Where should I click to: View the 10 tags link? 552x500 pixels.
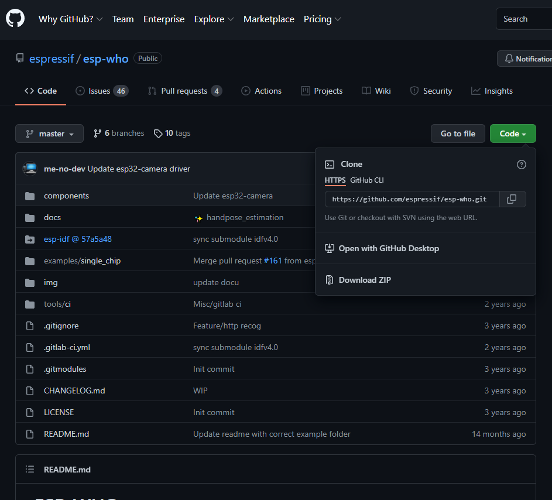click(x=172, y=133)
